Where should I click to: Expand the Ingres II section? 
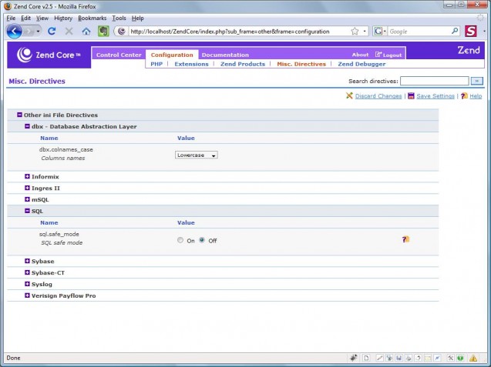27,188
